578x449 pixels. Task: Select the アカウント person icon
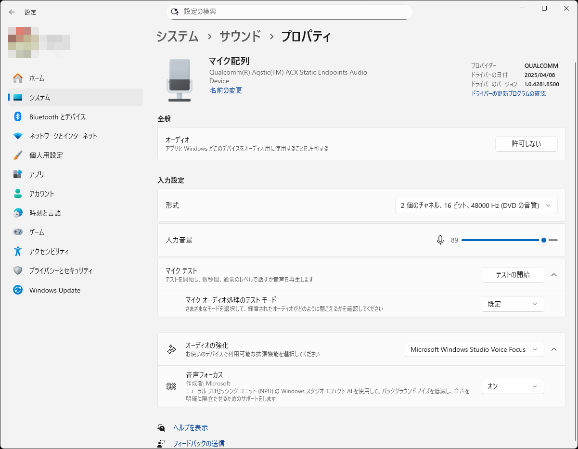pyautogui.click(x=17, y=193)
